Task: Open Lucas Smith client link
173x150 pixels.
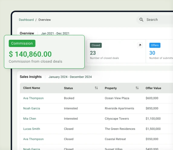Action: click(31, 129)
